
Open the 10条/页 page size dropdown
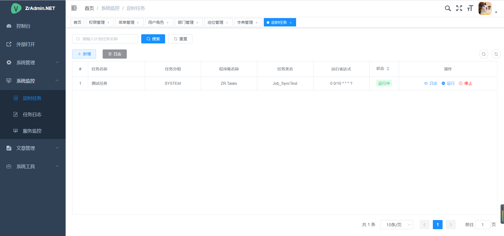coord(397,225)
